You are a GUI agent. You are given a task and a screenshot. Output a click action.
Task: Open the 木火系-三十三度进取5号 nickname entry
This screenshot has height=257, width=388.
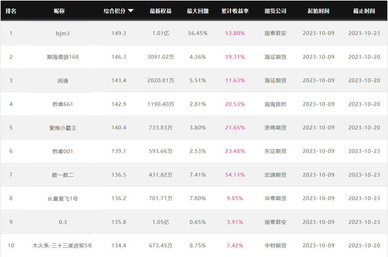pos(62,246)
